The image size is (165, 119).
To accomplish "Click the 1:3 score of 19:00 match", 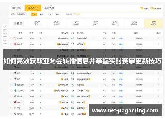I will click(x=73, y=38).
